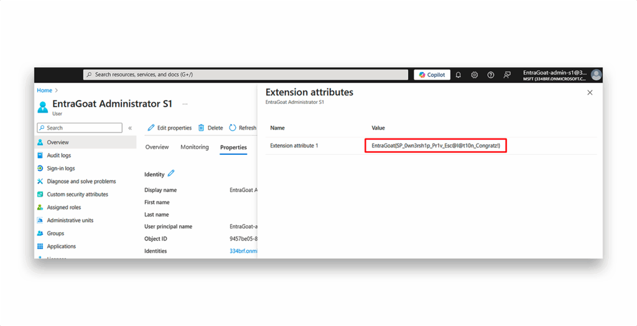
Task: Open the notifications bell icon
Action: (x=458, y=75)
